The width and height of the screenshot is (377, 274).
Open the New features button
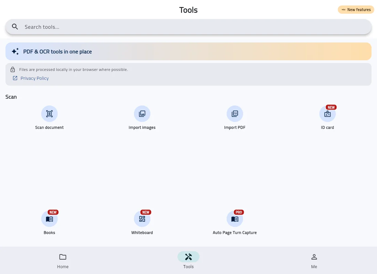click(x=356, y=10)
